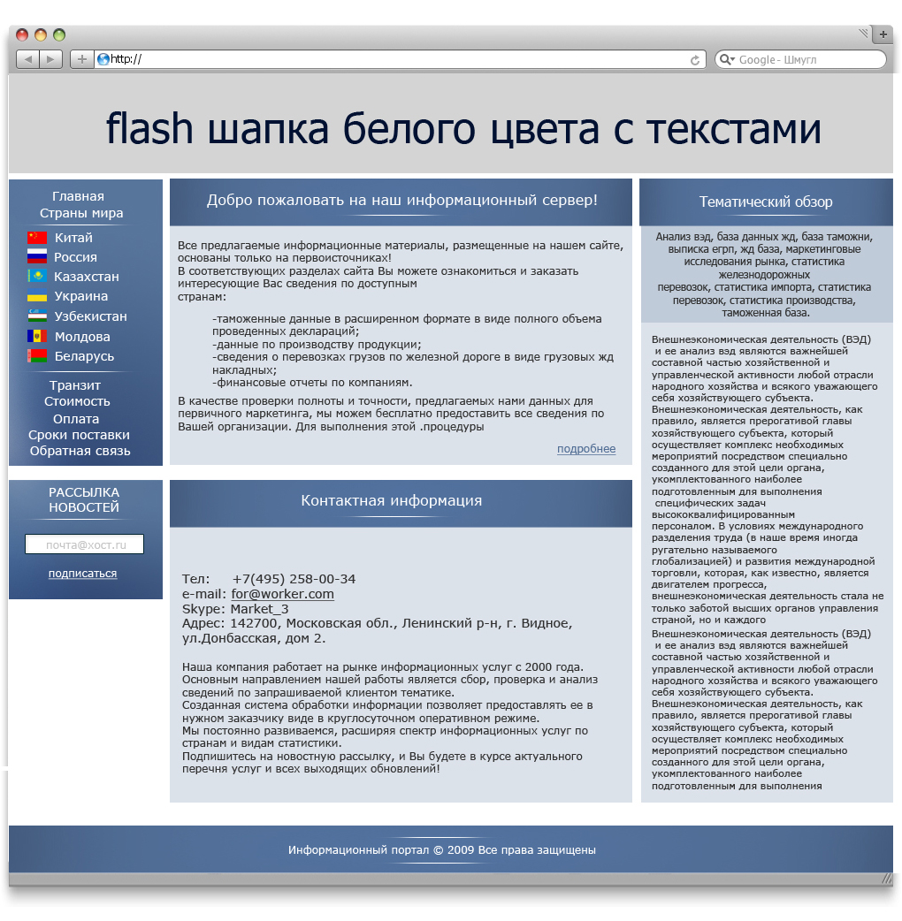Click the for@worker.com email link

click(283, 594)
